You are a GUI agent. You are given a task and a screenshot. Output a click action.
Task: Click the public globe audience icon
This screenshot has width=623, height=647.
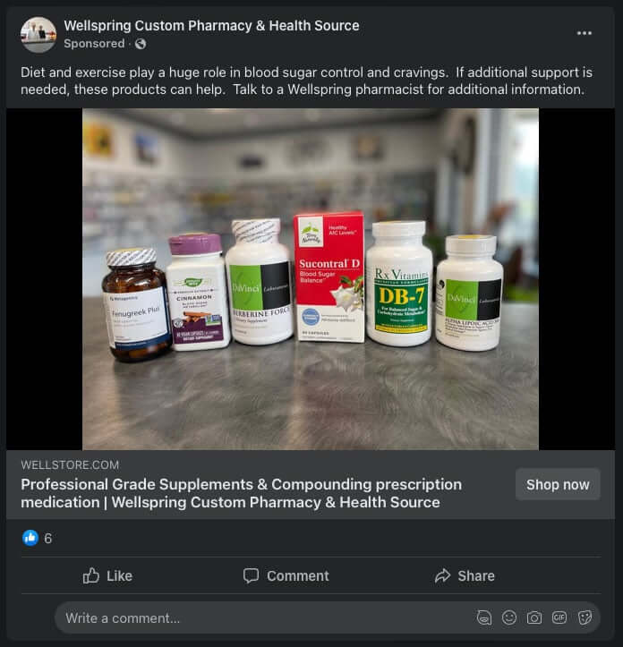coord(141,44)
